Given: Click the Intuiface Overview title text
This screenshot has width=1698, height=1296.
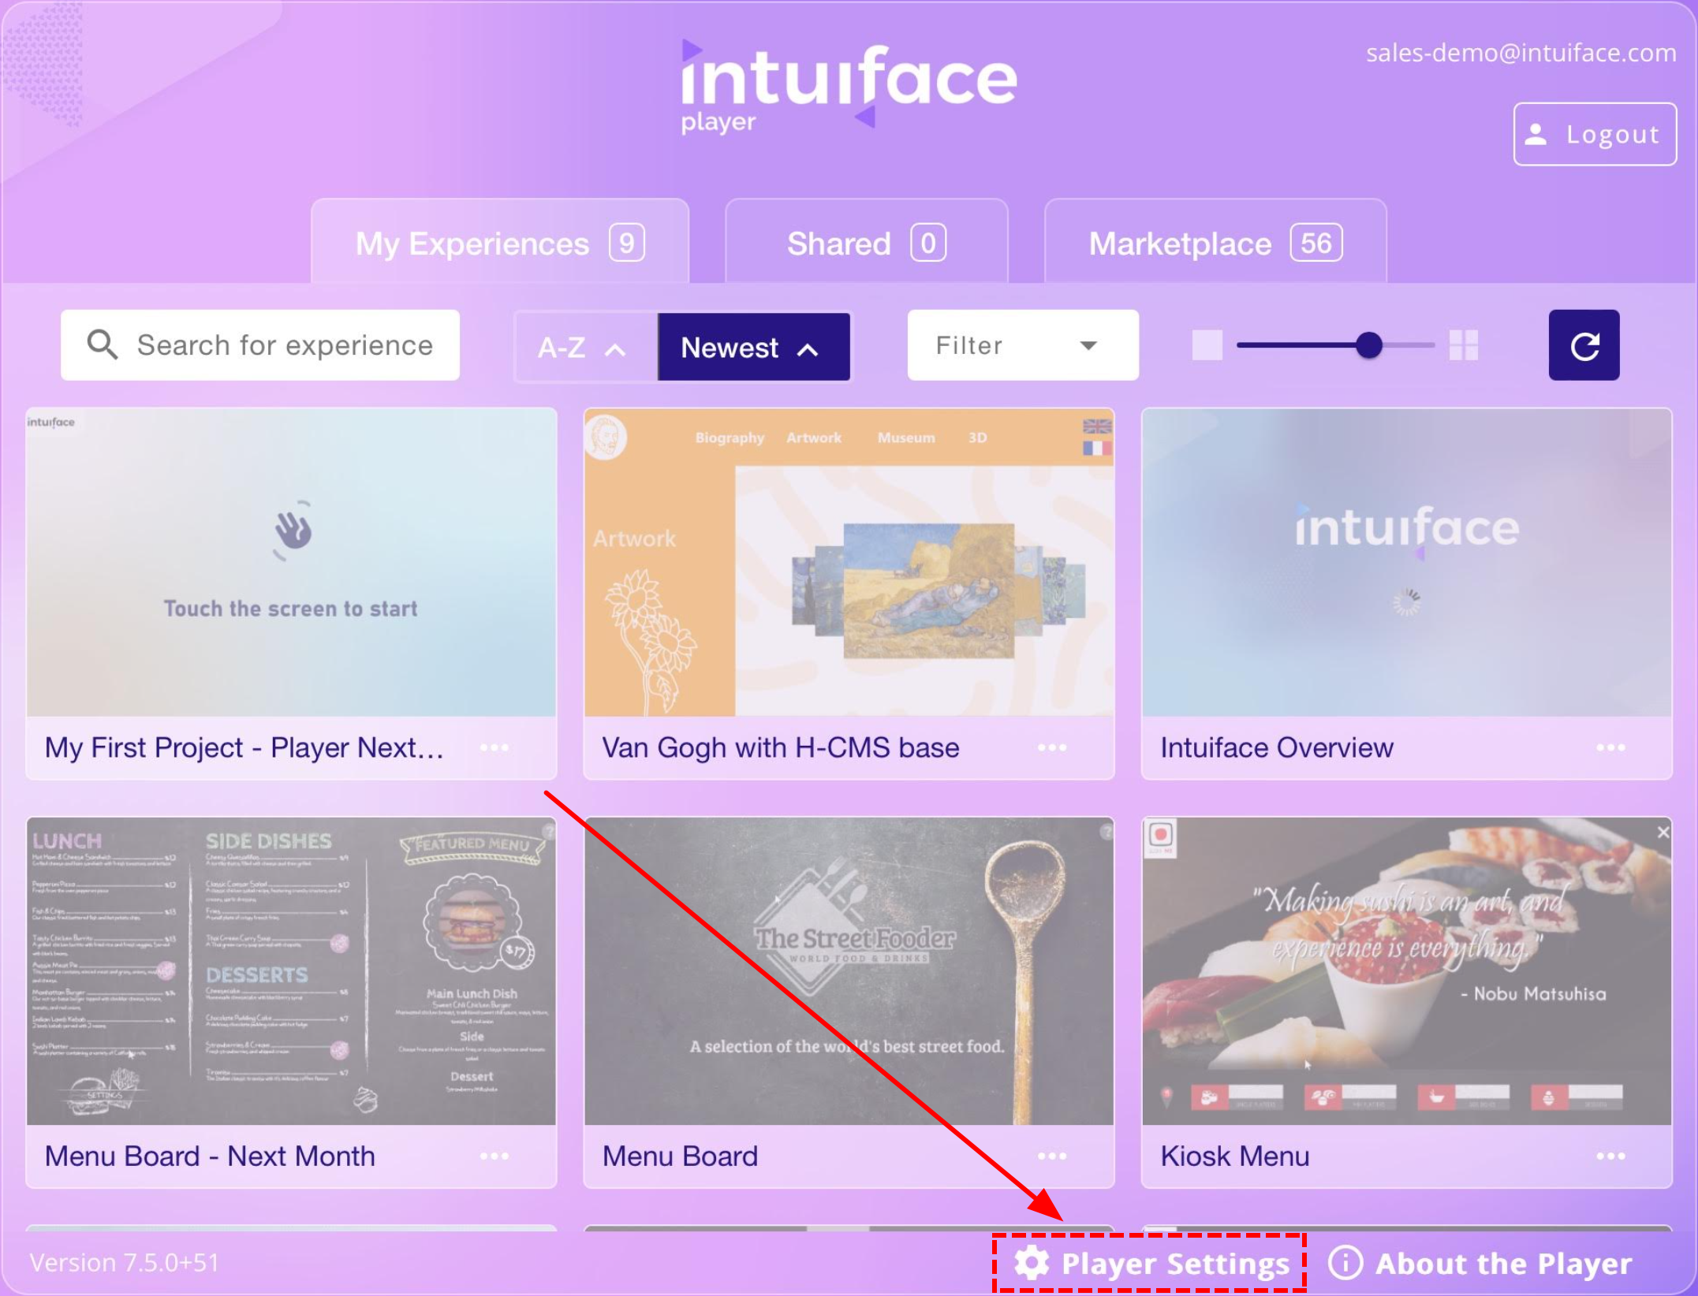Looking at the screenshot, I should point(1277,747).
